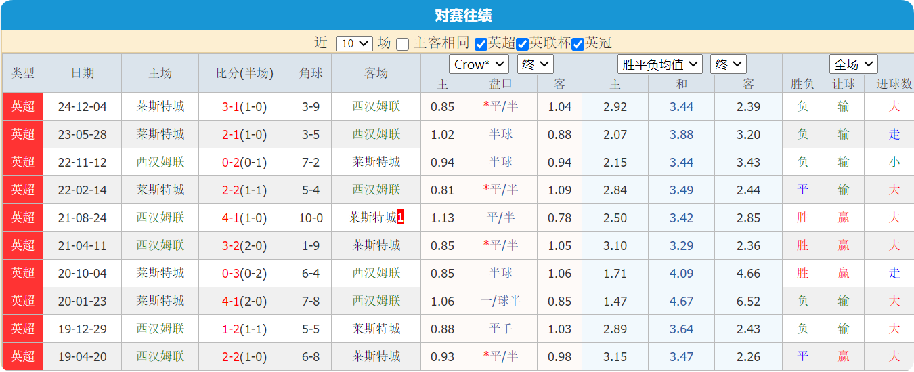Click 西汉姆联 home team in the 22-11-12 row
Screen dimensions: 914x372
point(160,162)
